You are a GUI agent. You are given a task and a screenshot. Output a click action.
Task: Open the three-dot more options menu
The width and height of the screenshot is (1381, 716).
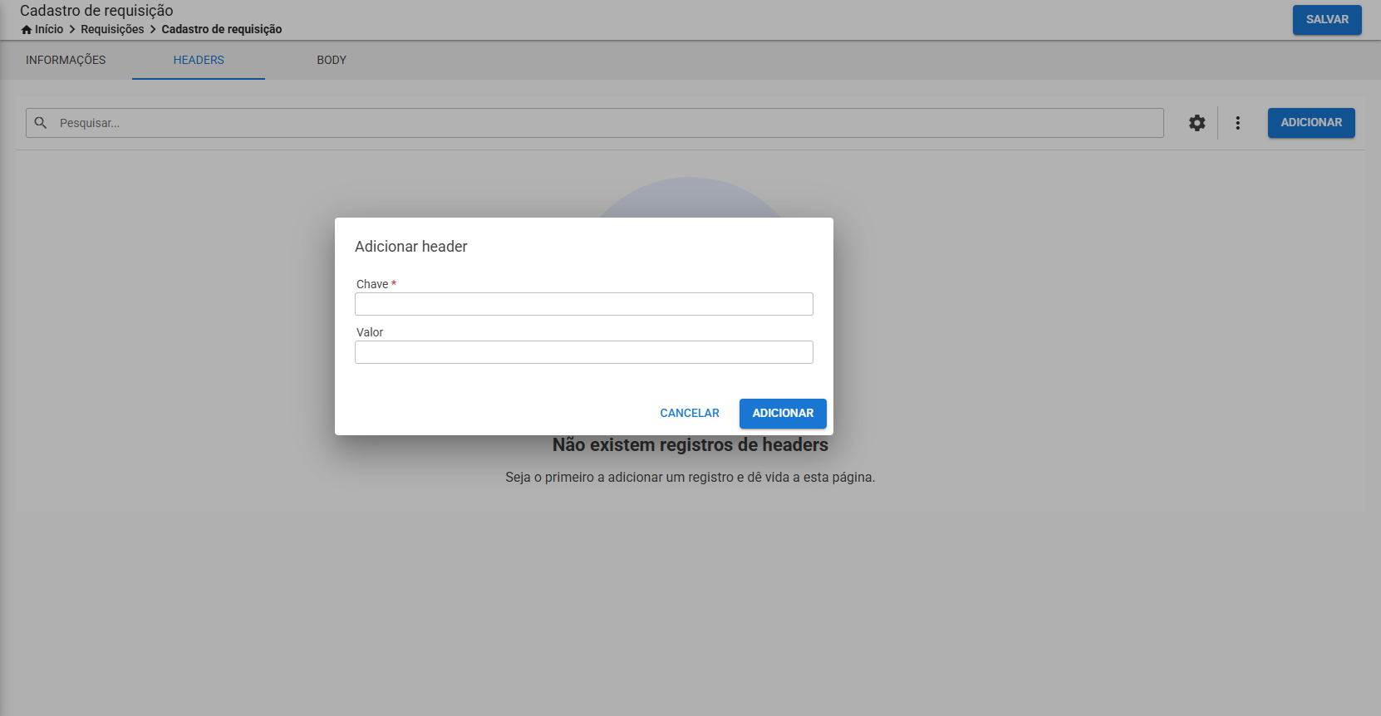1237,123
